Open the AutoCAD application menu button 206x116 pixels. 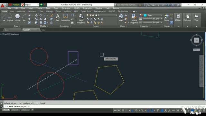tap(3, 6)
